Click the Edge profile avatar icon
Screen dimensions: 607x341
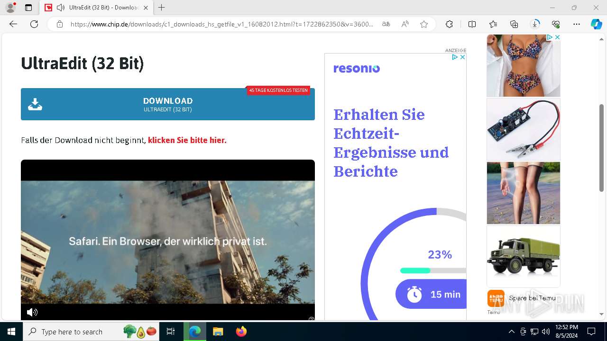(10, 8)
